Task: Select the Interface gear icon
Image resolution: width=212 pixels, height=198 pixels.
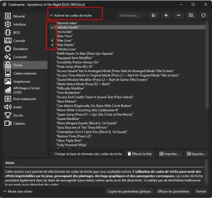Action: point(8,24)
